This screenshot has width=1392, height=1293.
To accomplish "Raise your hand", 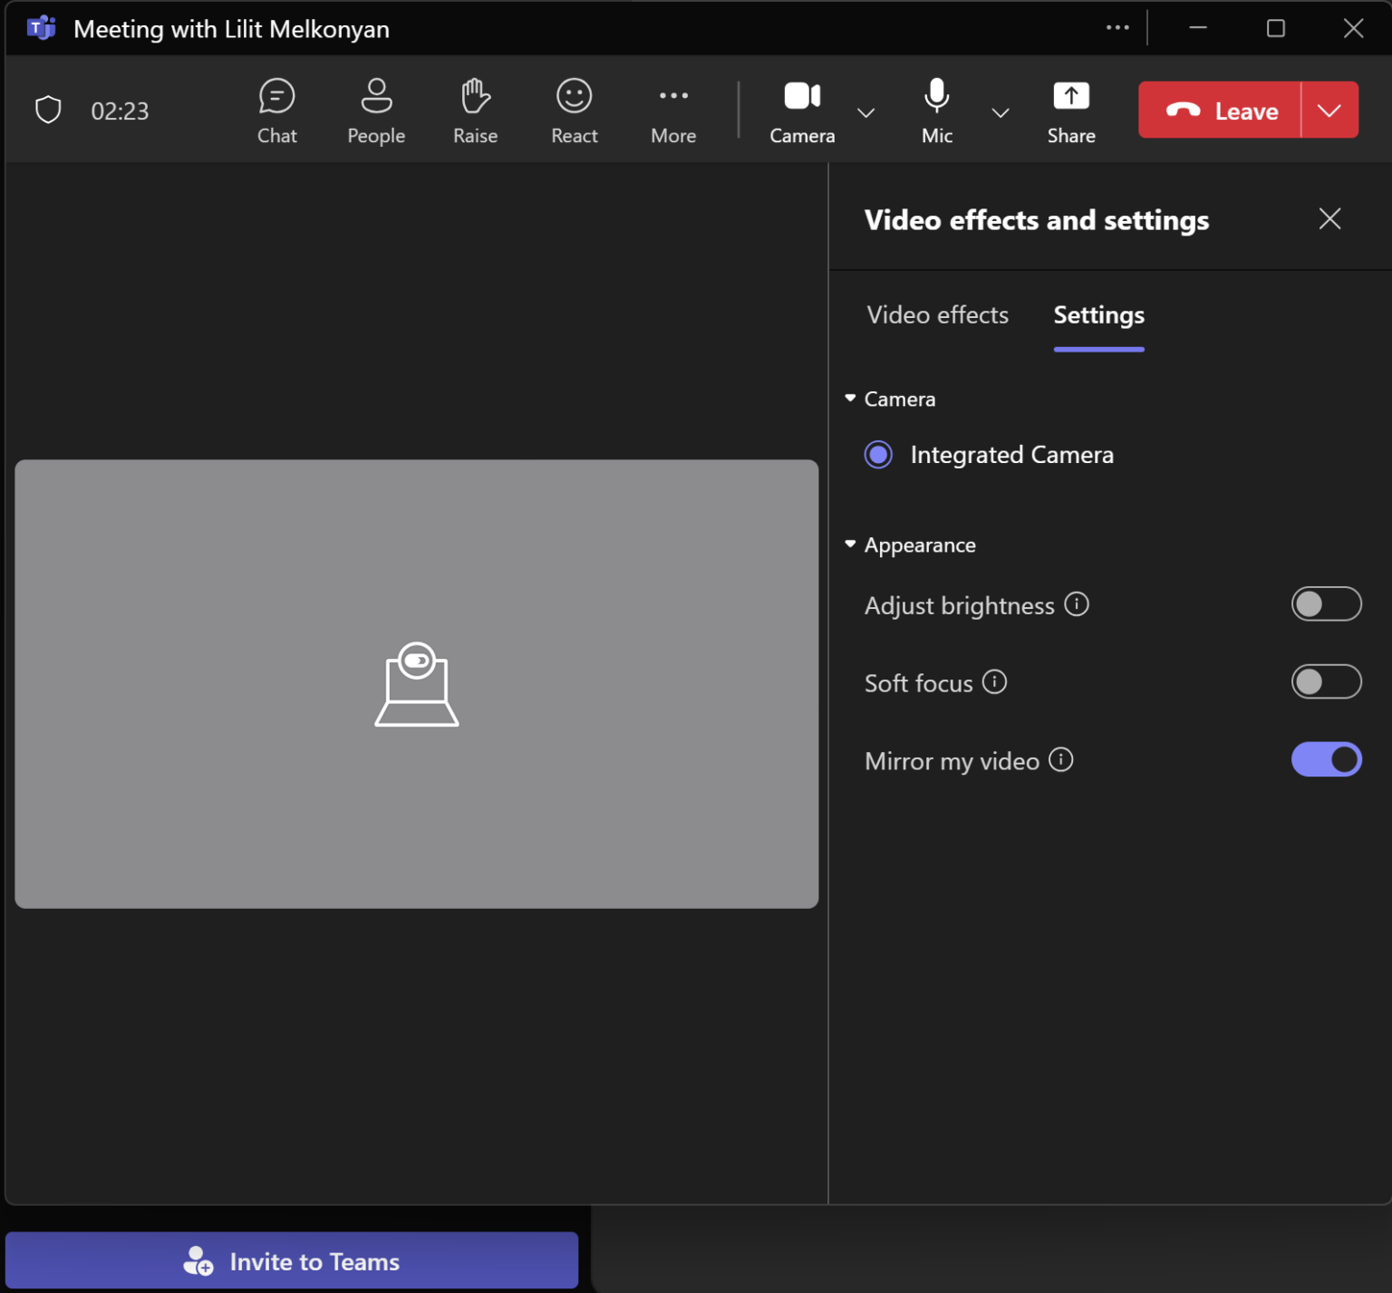I will click(474, 109).
